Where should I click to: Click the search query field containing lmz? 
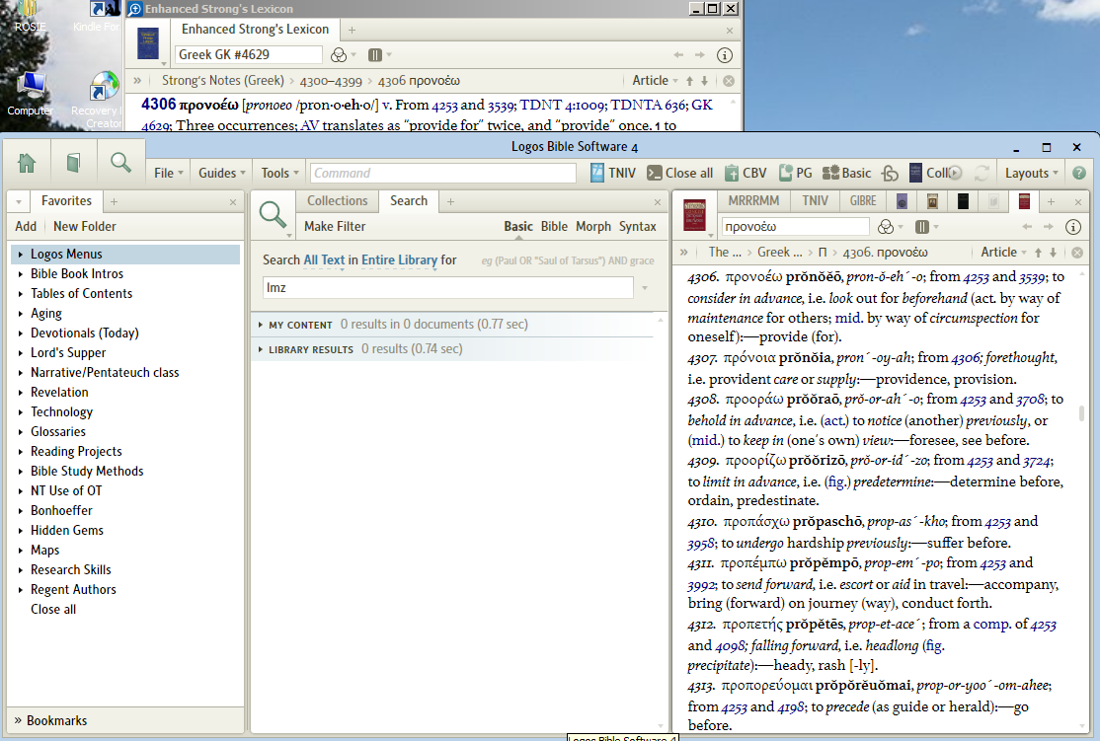(x=448, y=287)
